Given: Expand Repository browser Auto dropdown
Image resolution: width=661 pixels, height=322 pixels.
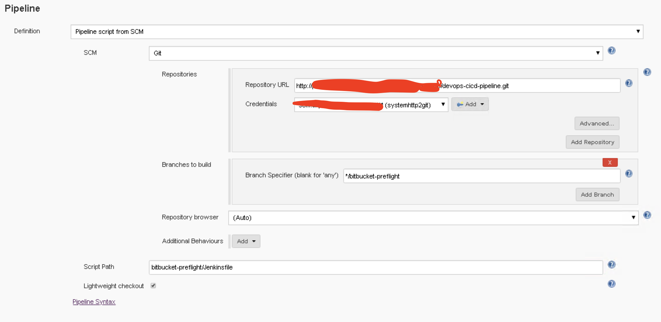Looking at the screenshot, I should [x=433, y=218].
